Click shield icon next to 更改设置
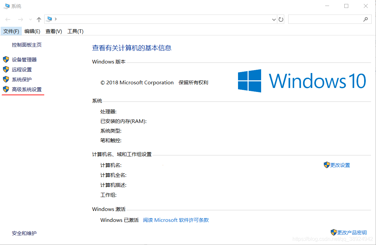 pyautogui.click(x=326, y=165)
